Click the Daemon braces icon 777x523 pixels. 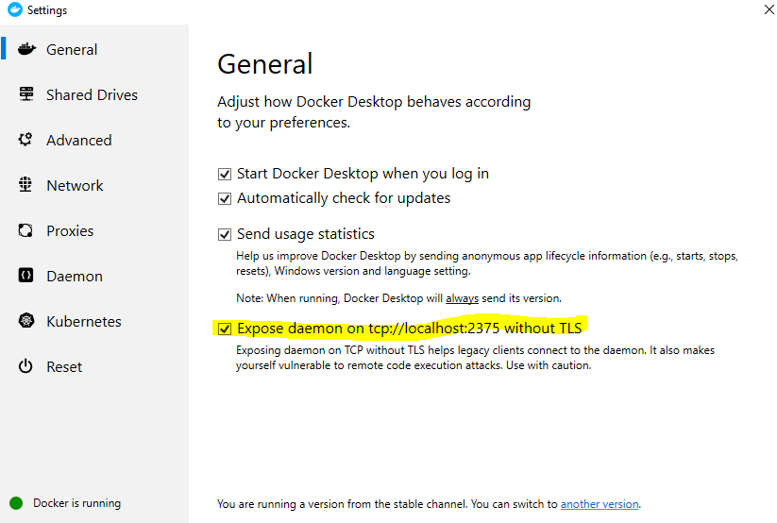[x=25, y=275]
